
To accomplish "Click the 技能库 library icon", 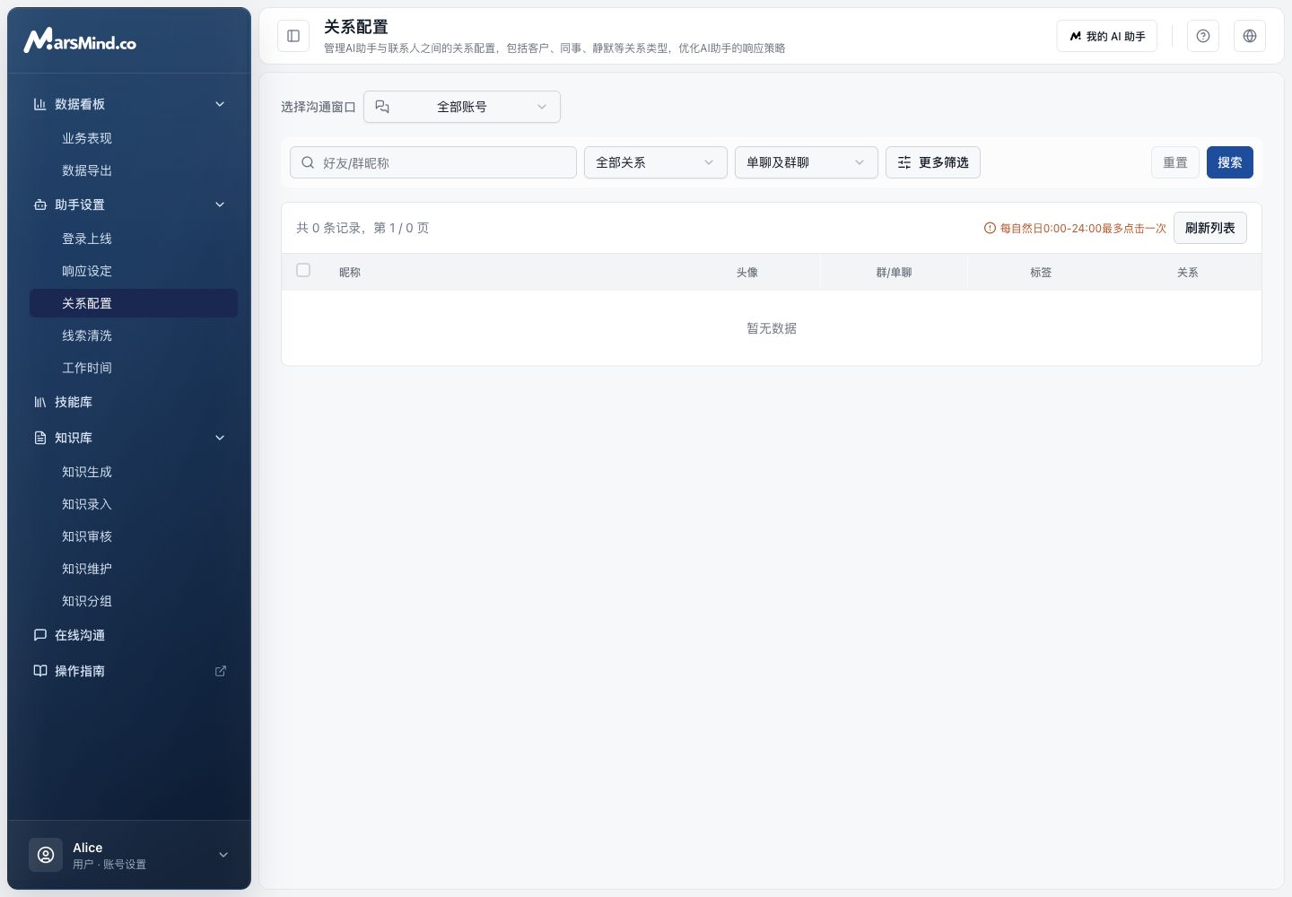I will pyautogui.click(x=40, y=402).
